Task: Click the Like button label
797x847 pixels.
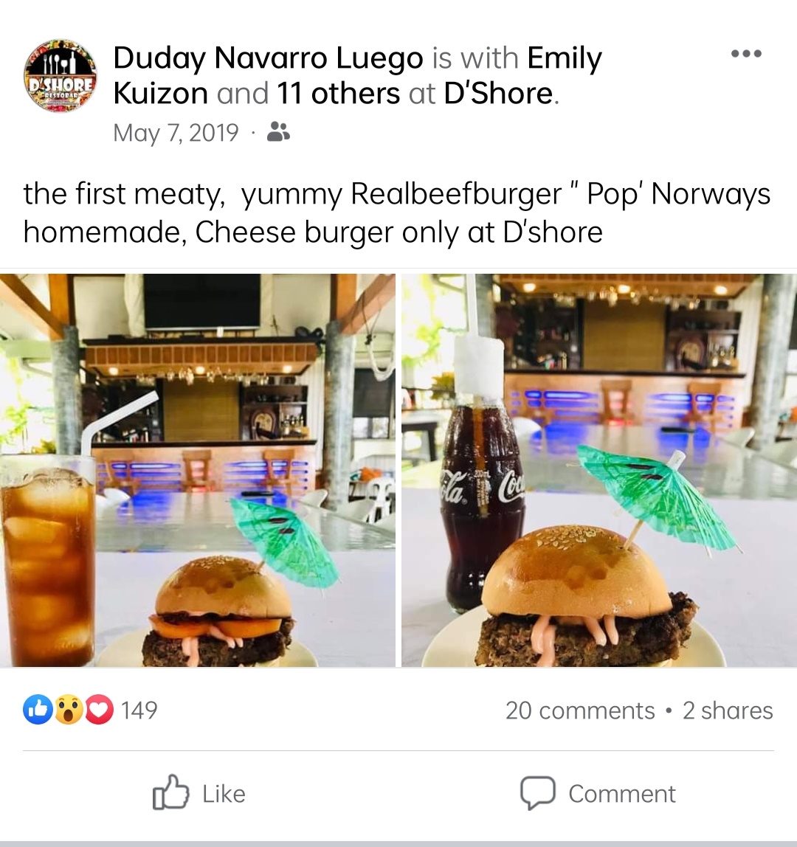Action: [x=224, y=794]
